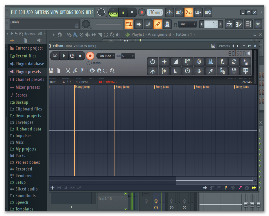This screenshot has height=216, width=269.
Task: Open Edison's RUN script tool
Action: [187, 62]
